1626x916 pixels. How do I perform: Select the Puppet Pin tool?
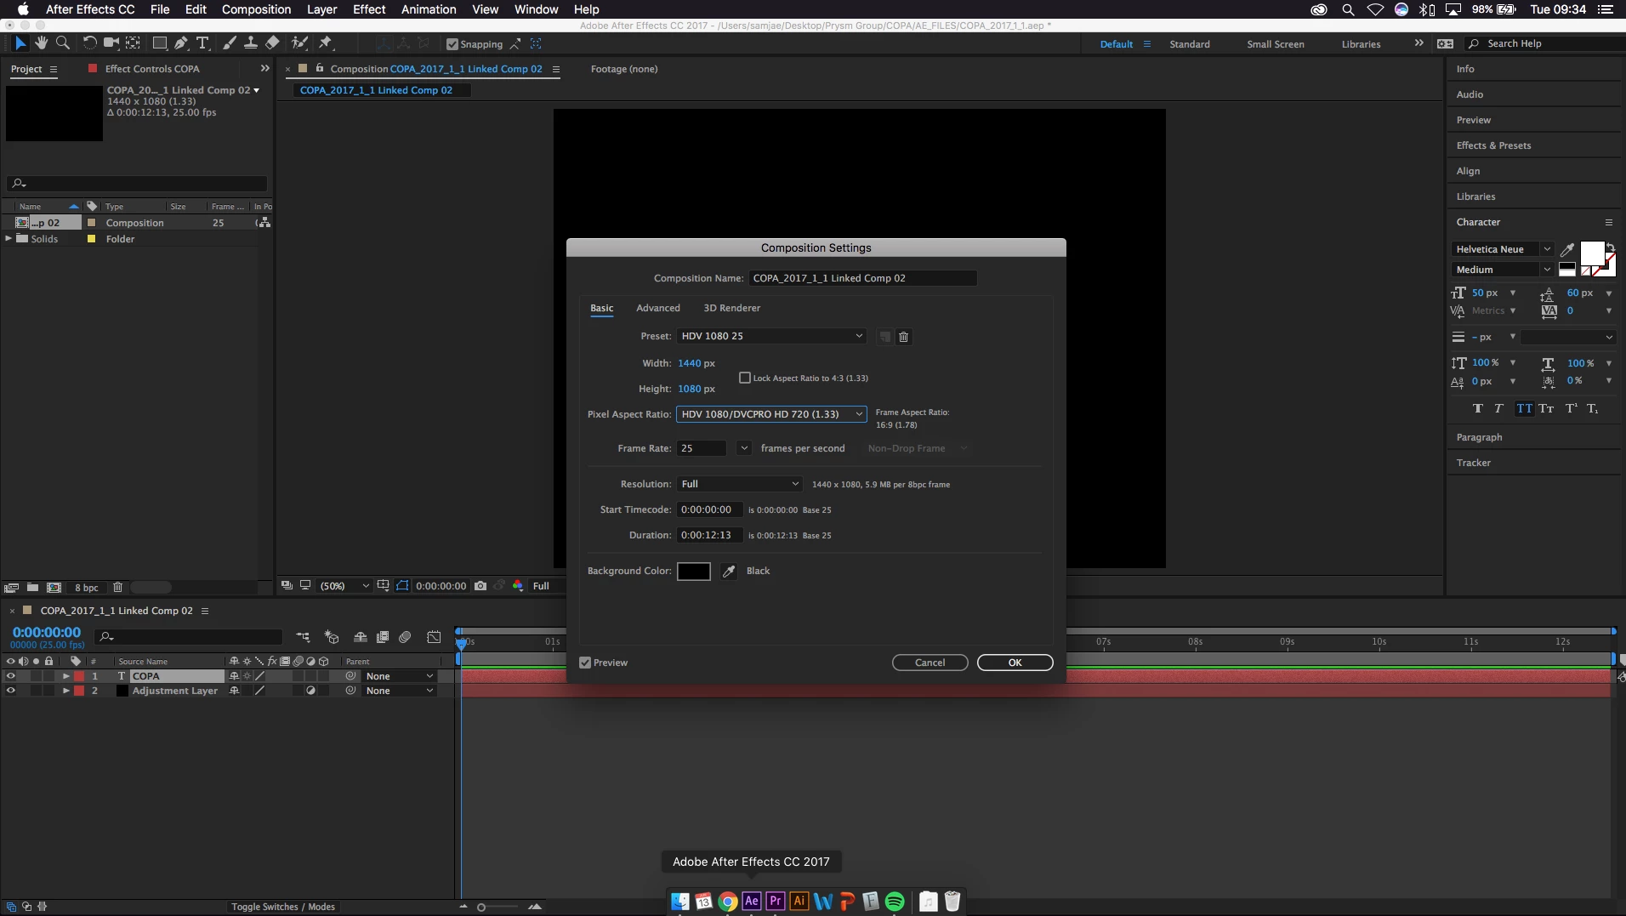pyautogui.click(x=326, y=43)
